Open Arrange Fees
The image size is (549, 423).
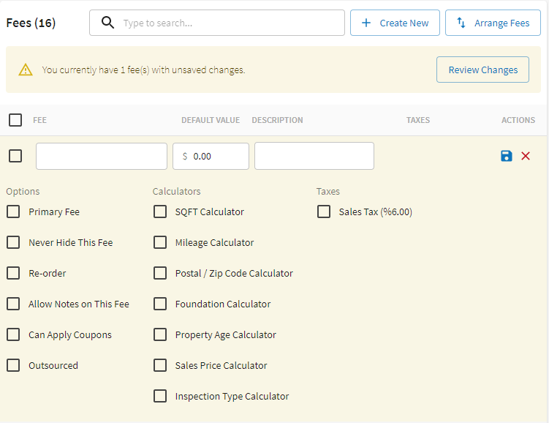pos(493,23)
